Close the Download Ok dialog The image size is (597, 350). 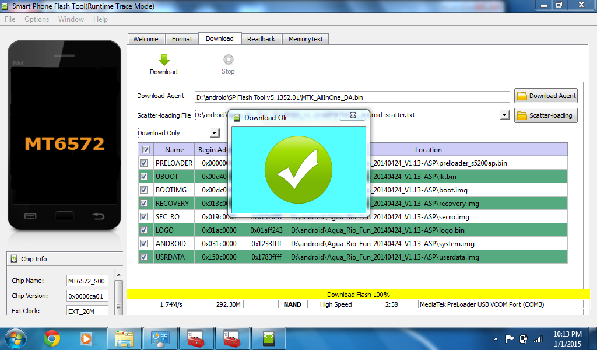pyautogui.click(x=353, y=115)
